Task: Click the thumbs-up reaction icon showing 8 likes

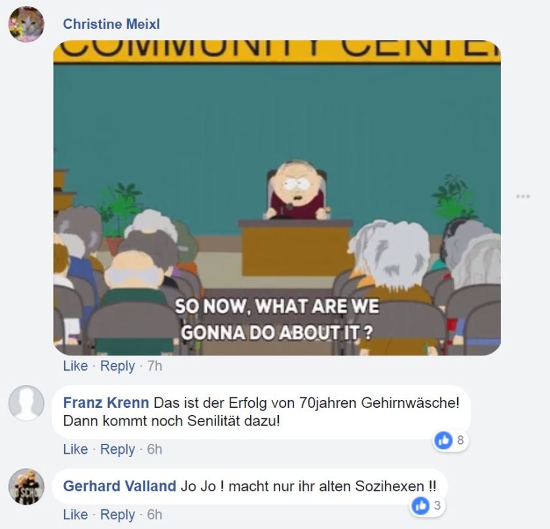Action: [x=443, y=440]
